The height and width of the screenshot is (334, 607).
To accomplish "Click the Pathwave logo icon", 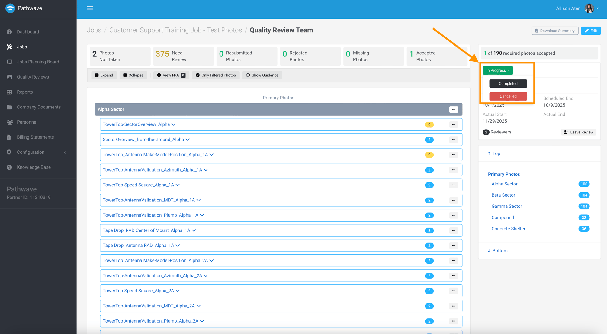I will coord(10,8).
